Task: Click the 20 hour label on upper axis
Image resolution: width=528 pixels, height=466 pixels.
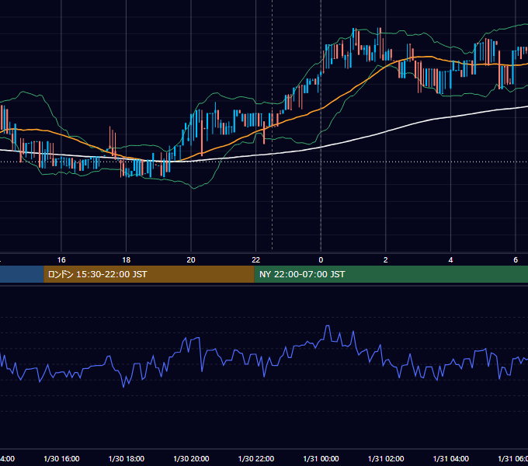Action: pos(191,260)
